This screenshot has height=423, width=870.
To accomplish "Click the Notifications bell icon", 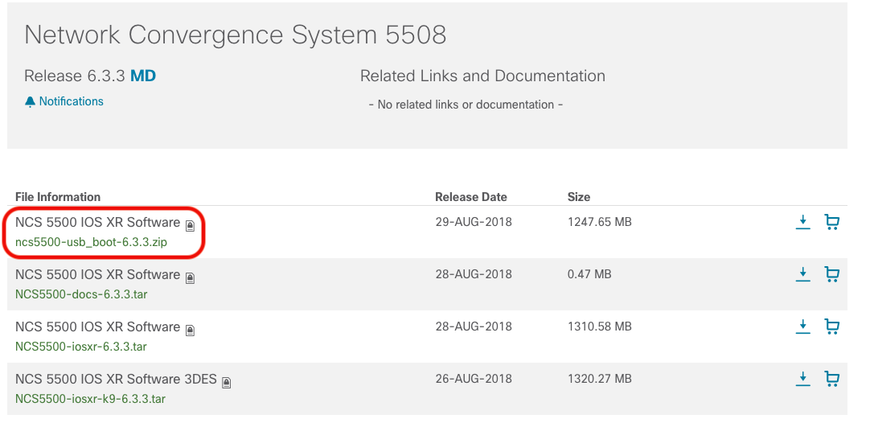I will pyautogui.click(x=30, y=102).
